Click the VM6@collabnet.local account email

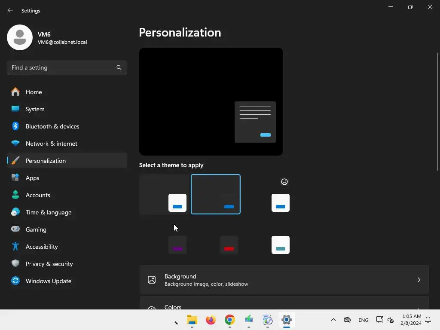tap(62, 42)
